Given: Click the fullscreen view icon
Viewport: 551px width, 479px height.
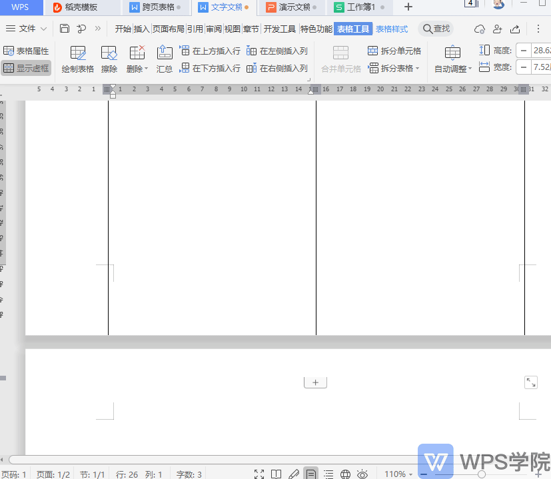Looking at the screenshot, I should click(x=259, y=474).
